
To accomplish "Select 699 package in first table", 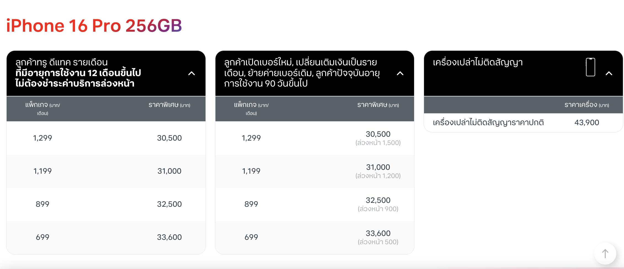I will coord(42,237).
